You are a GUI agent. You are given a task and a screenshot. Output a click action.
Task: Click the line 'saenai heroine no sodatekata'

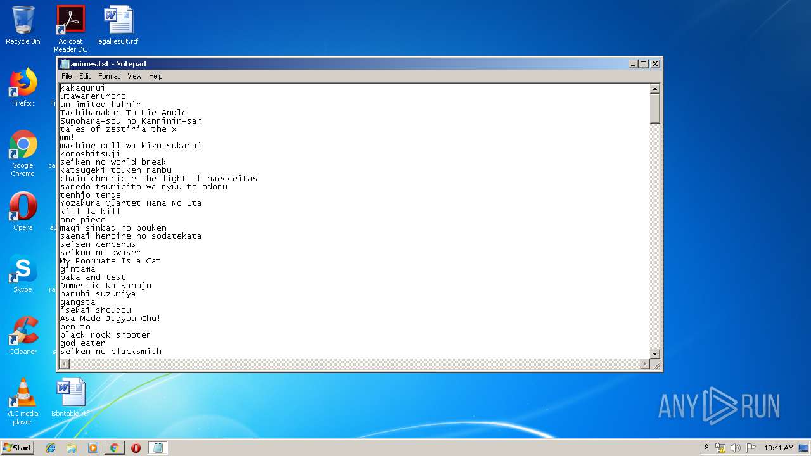pos(131,236)
